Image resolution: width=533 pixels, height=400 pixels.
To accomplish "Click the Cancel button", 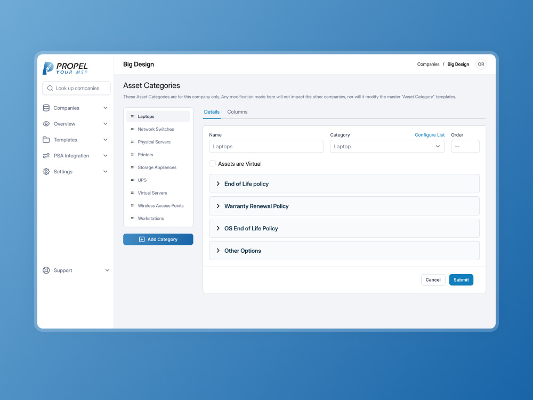I will pyautogui.click(x=433, y=279).
